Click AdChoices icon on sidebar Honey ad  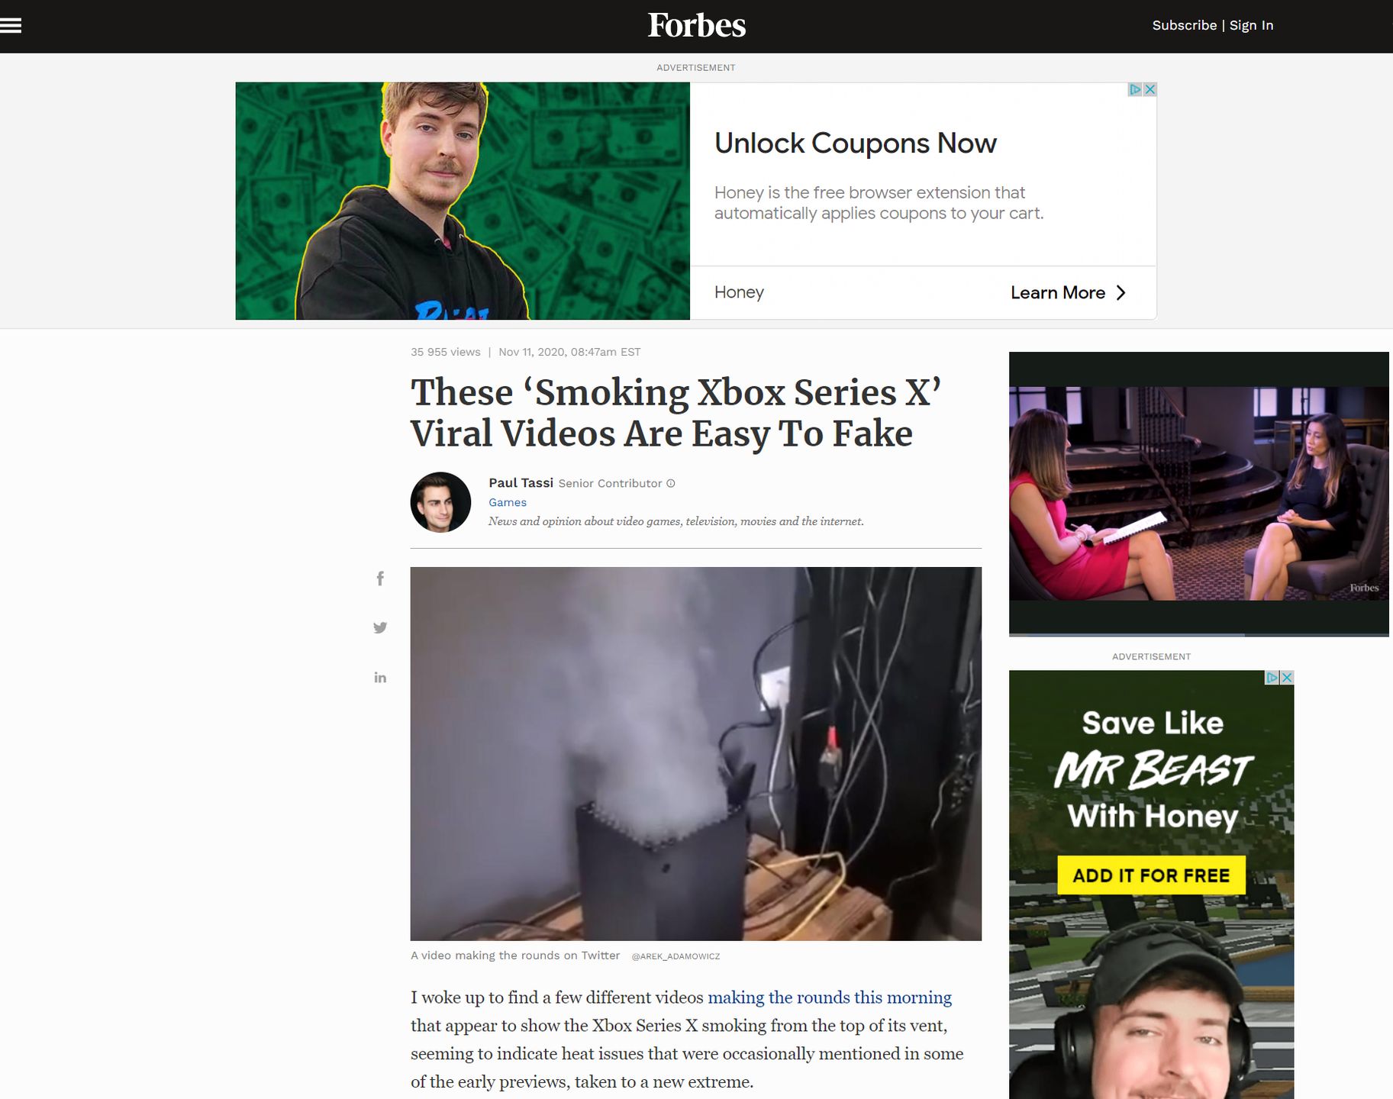(x=1272, y=677)
